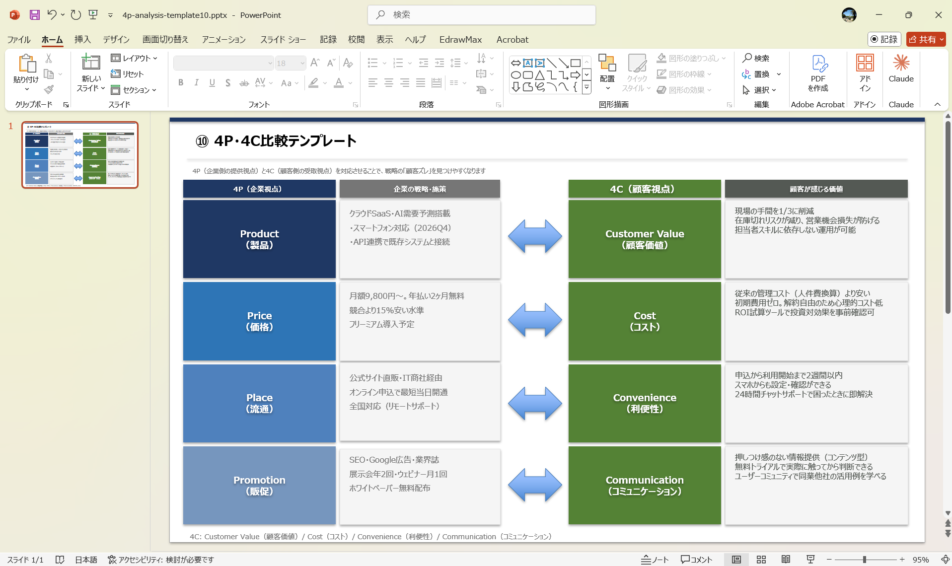This screenshot has height=566, width=952.
Task: Open the レイアウト dropdown
Action: click(x=134, y=58)
